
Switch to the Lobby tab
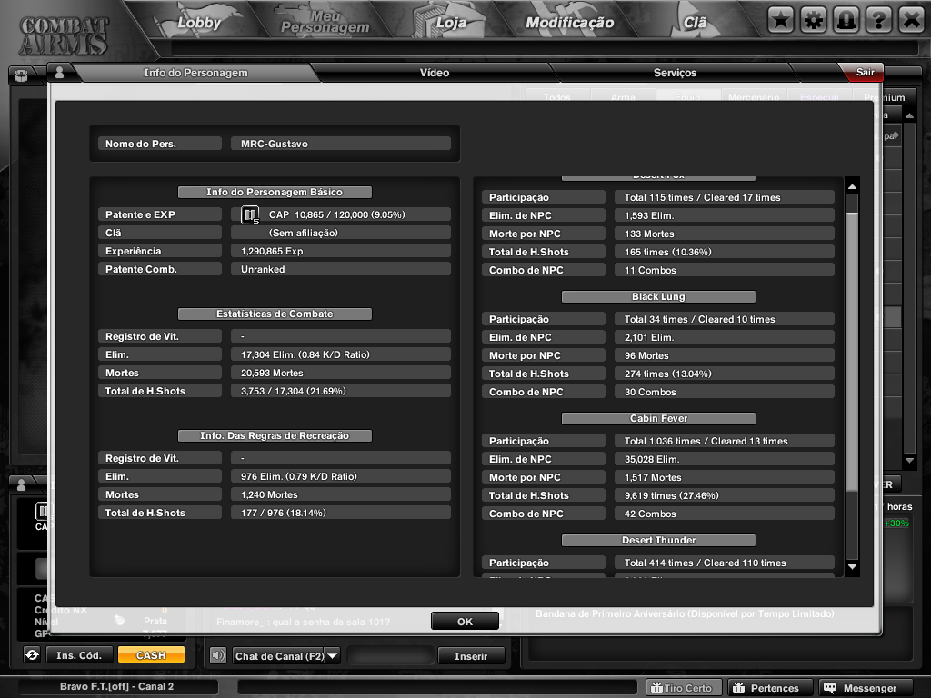(x=199, y=23)
